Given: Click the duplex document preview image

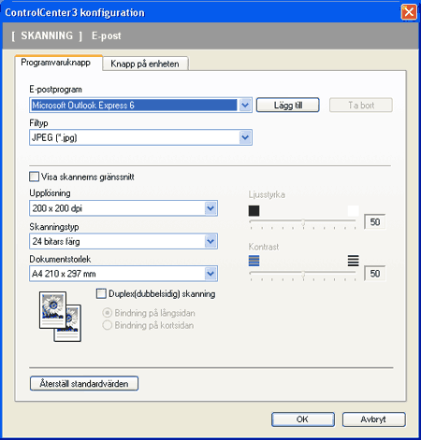Looking at the screenshot, I should point(60,317).
